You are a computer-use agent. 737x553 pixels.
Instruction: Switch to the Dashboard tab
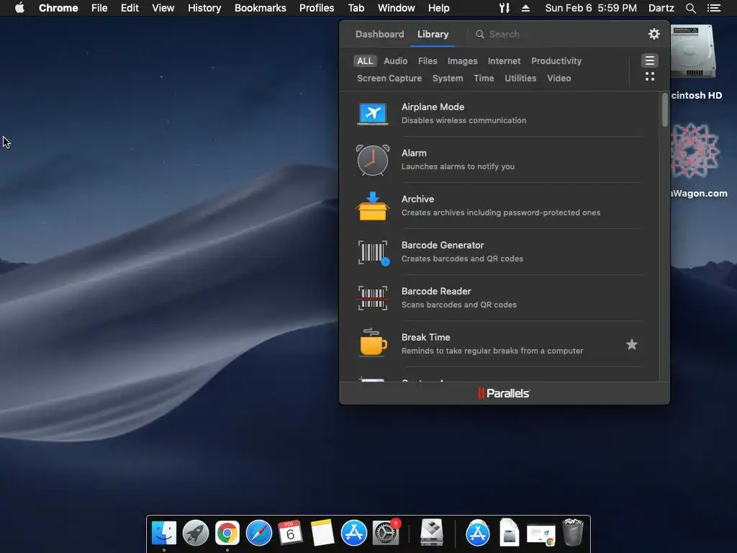click(380, 34)
